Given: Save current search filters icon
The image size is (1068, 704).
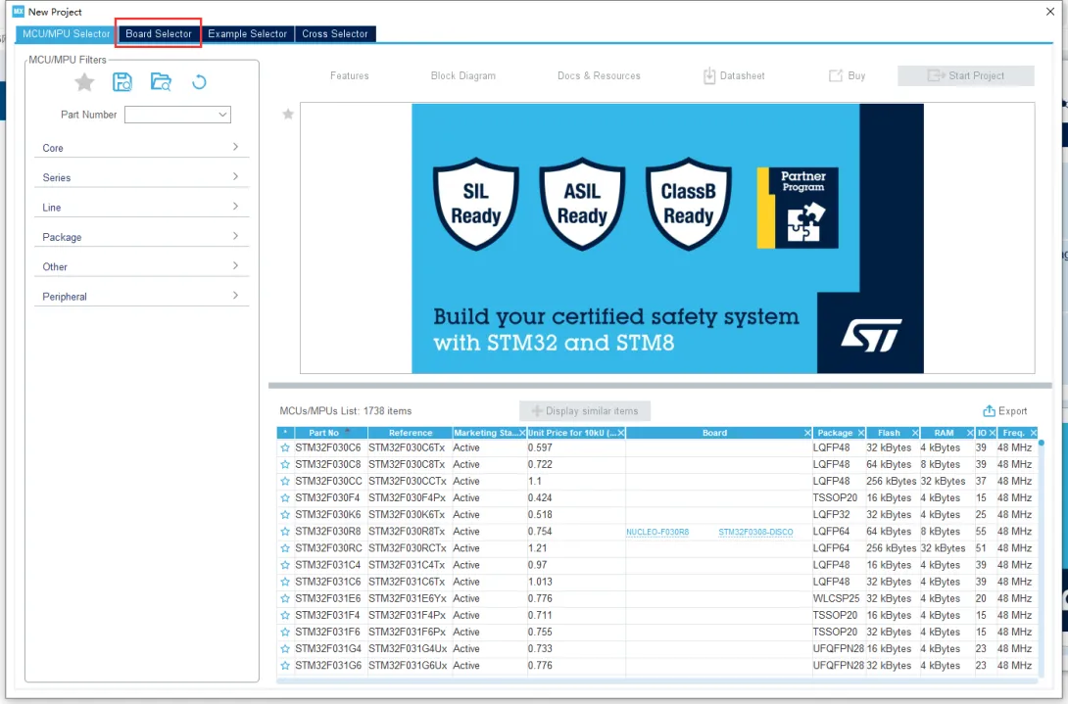Looking at the screenshot, I should point(122,82).
